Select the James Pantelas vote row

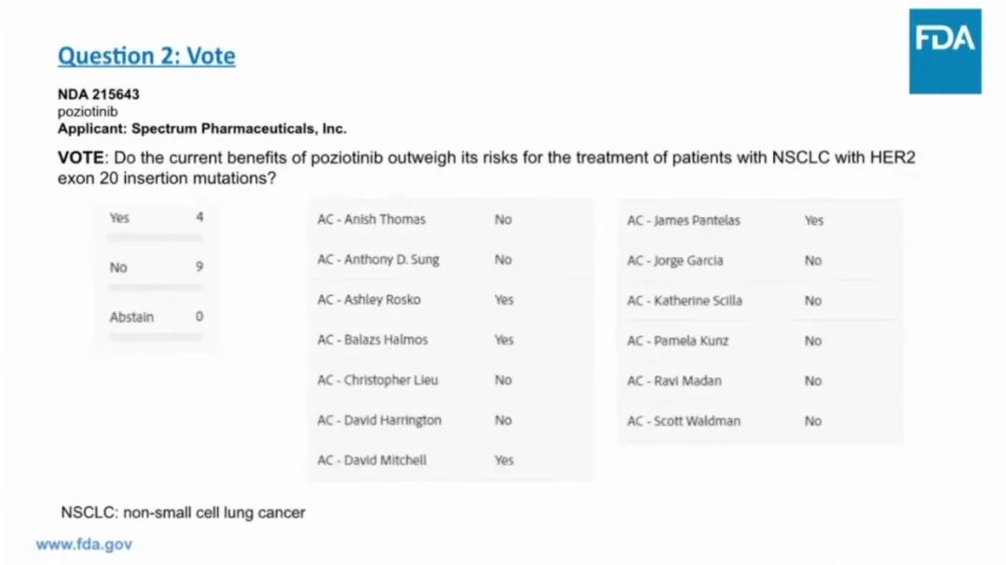tap(760, 221)
